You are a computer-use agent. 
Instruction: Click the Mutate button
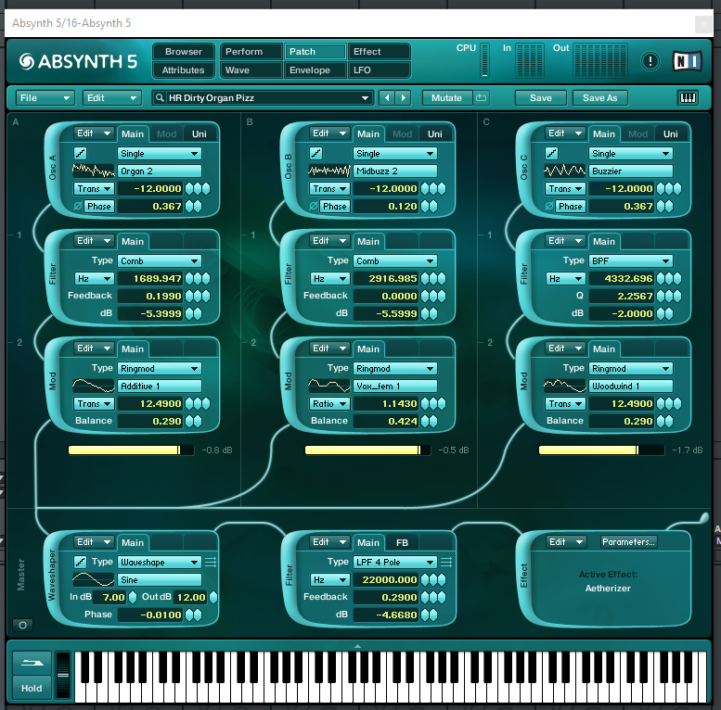[x=447, y=98]
